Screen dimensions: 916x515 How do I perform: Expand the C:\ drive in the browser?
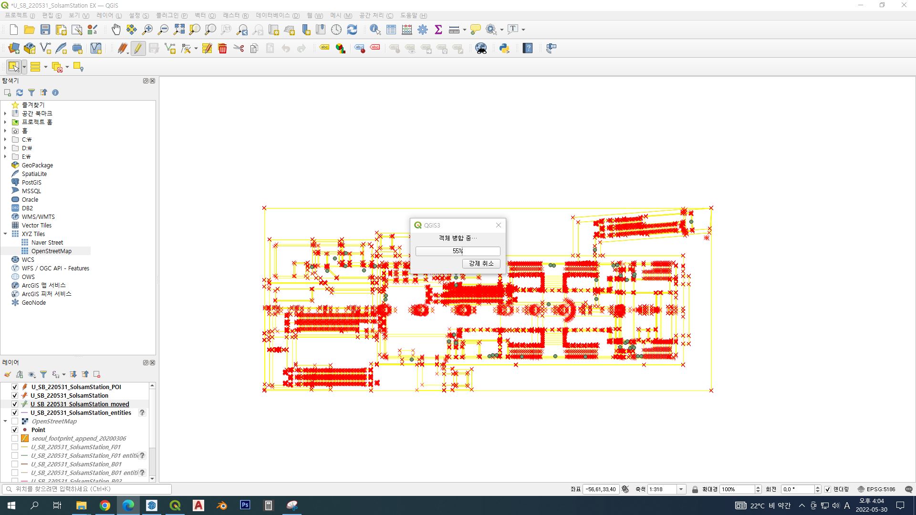(x=5, y=139)
